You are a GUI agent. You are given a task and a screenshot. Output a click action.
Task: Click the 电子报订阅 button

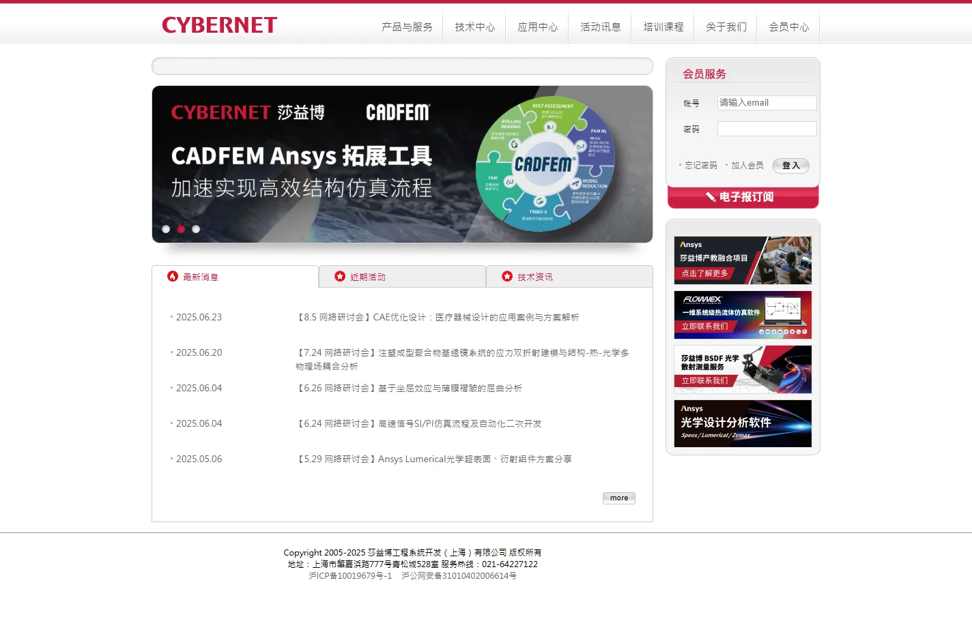tap(743, 197)
